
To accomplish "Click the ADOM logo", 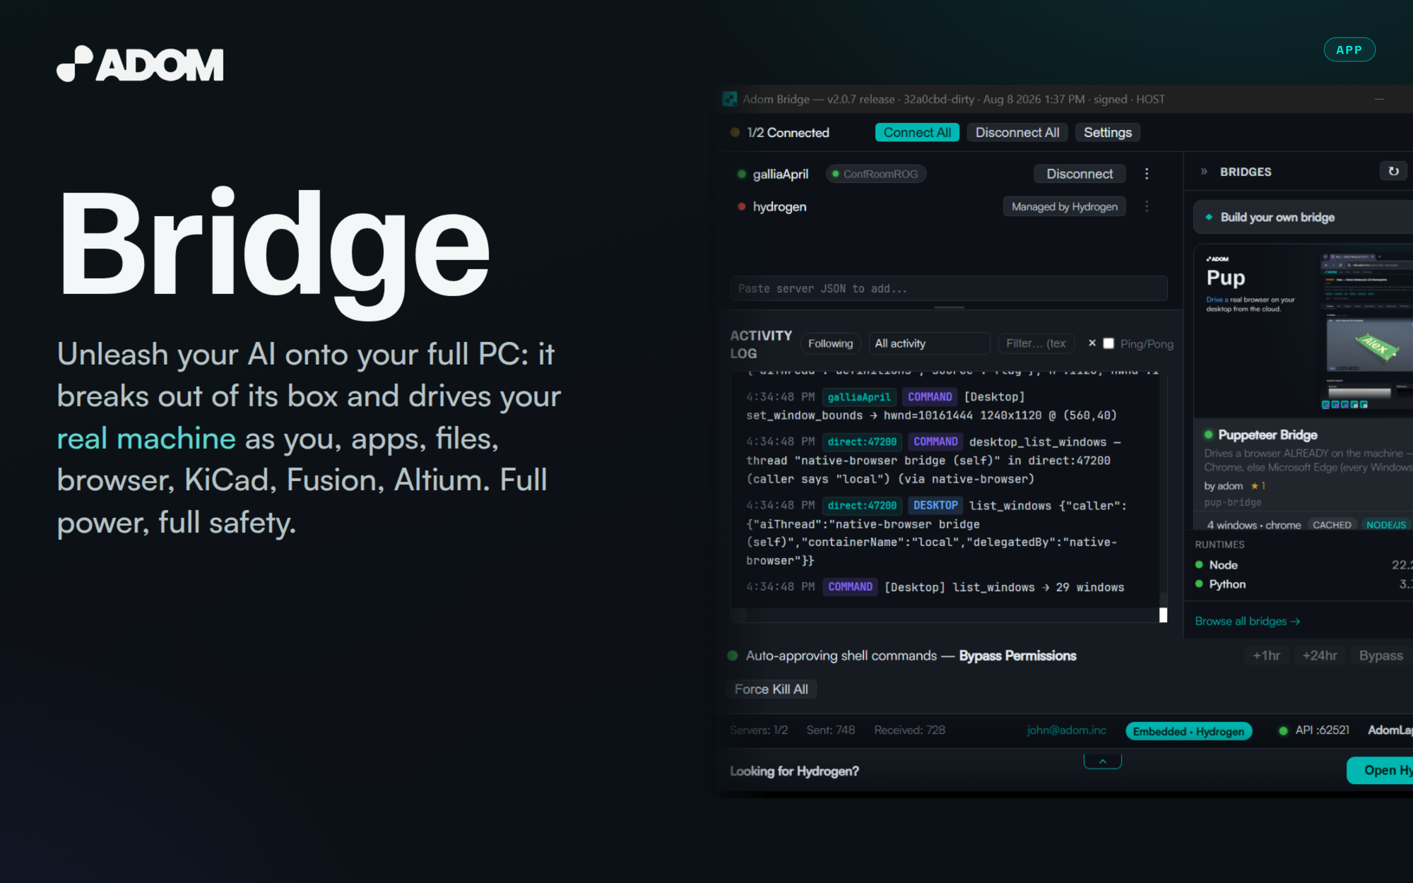I will [x=140, y=64].
